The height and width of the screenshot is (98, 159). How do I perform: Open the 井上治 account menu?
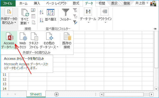tap(142, 3)
